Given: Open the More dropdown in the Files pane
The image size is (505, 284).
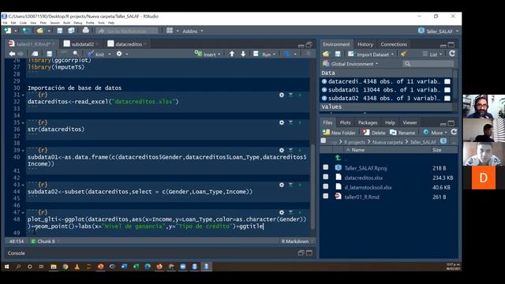Looking at the screenshot, I should click(435, 133).
